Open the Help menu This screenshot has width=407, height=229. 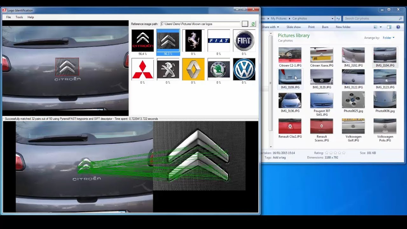(x=31, y=17)
